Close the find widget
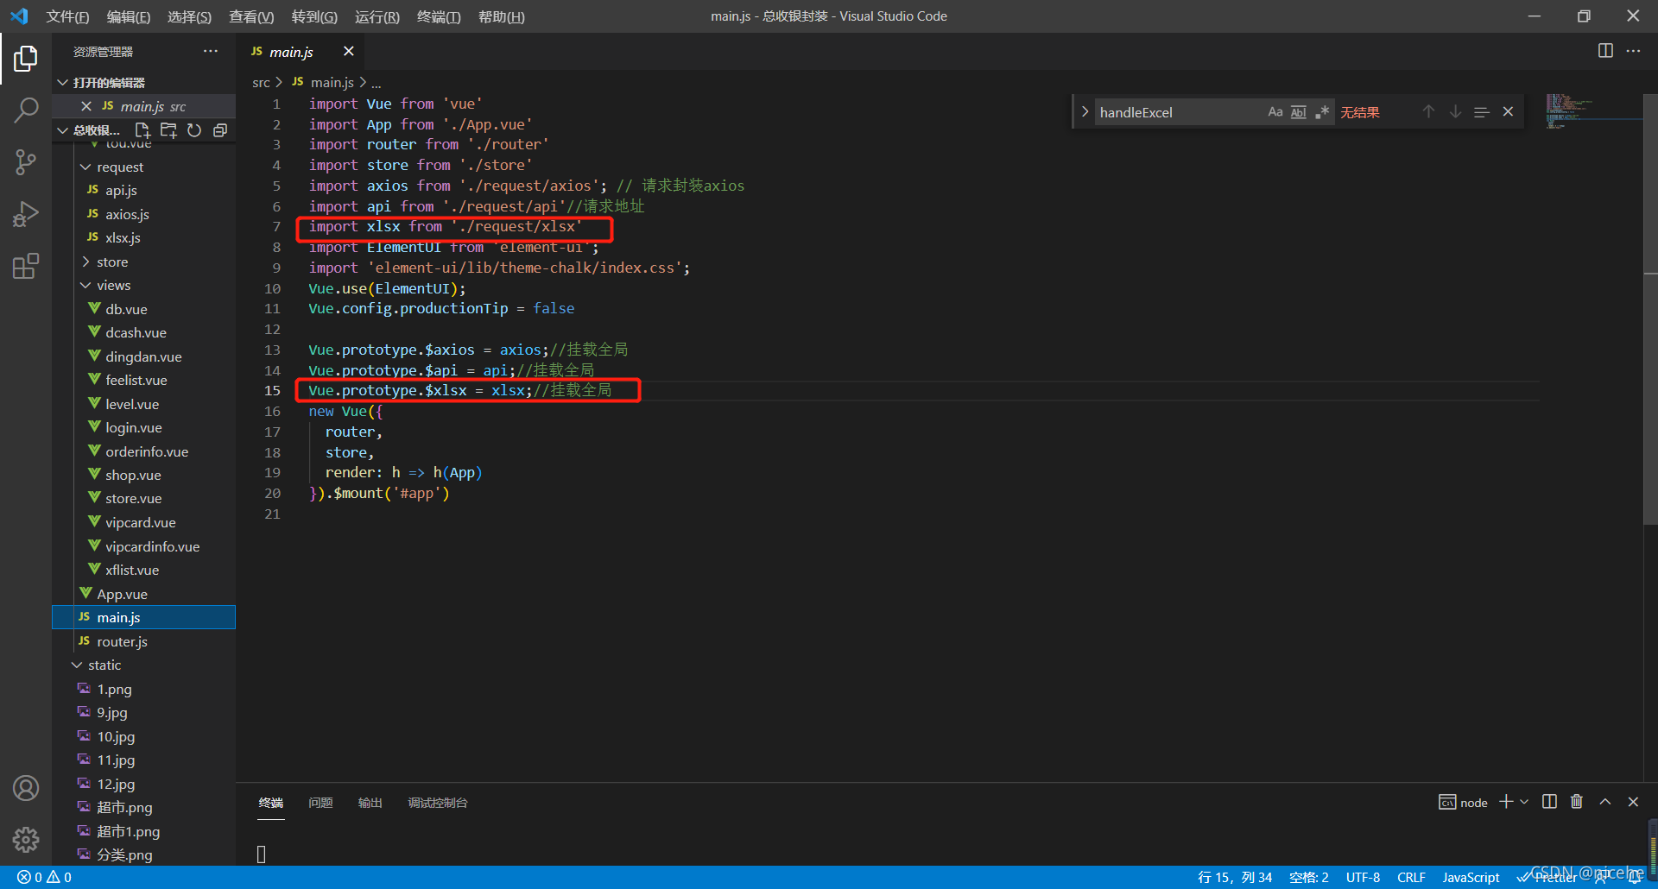Viewport: 1658px width, 889px height. tap(1508, 112)
